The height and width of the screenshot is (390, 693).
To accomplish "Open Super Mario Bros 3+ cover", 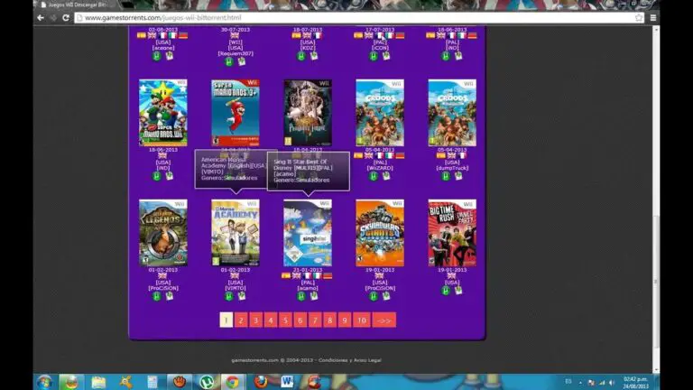I will click(236, 113).
